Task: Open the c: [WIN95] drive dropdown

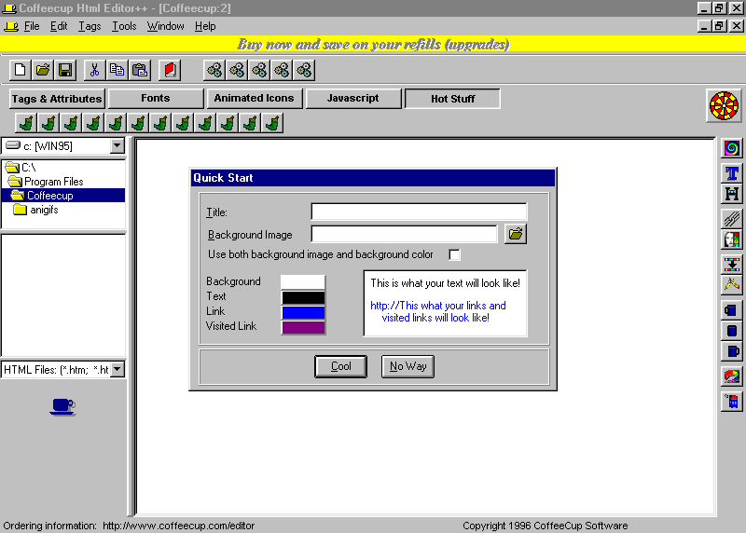Action: [117, 146]
